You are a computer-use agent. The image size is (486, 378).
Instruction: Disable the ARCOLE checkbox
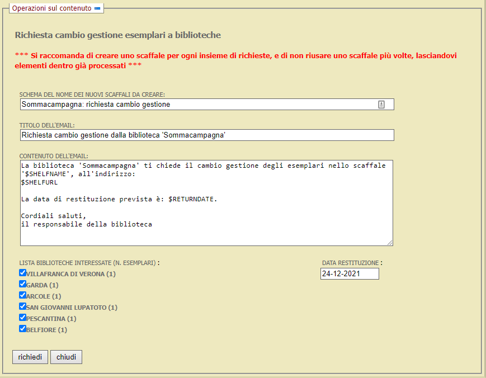click(22, 295)
